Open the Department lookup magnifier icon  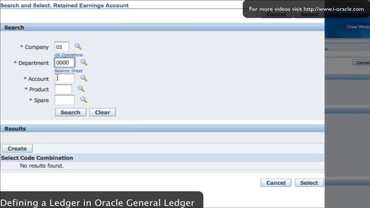84,62
